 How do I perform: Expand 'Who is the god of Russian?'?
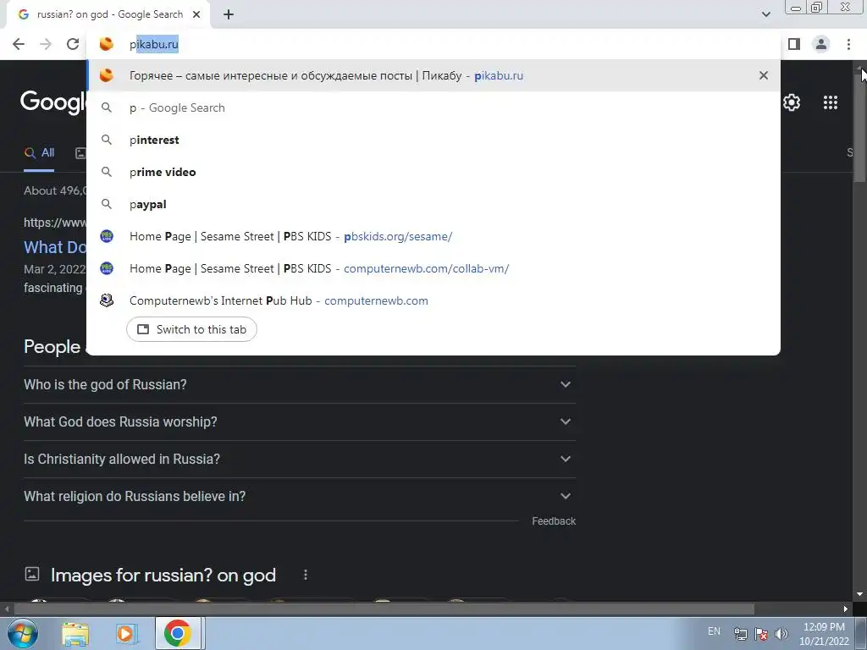point(299,385)
